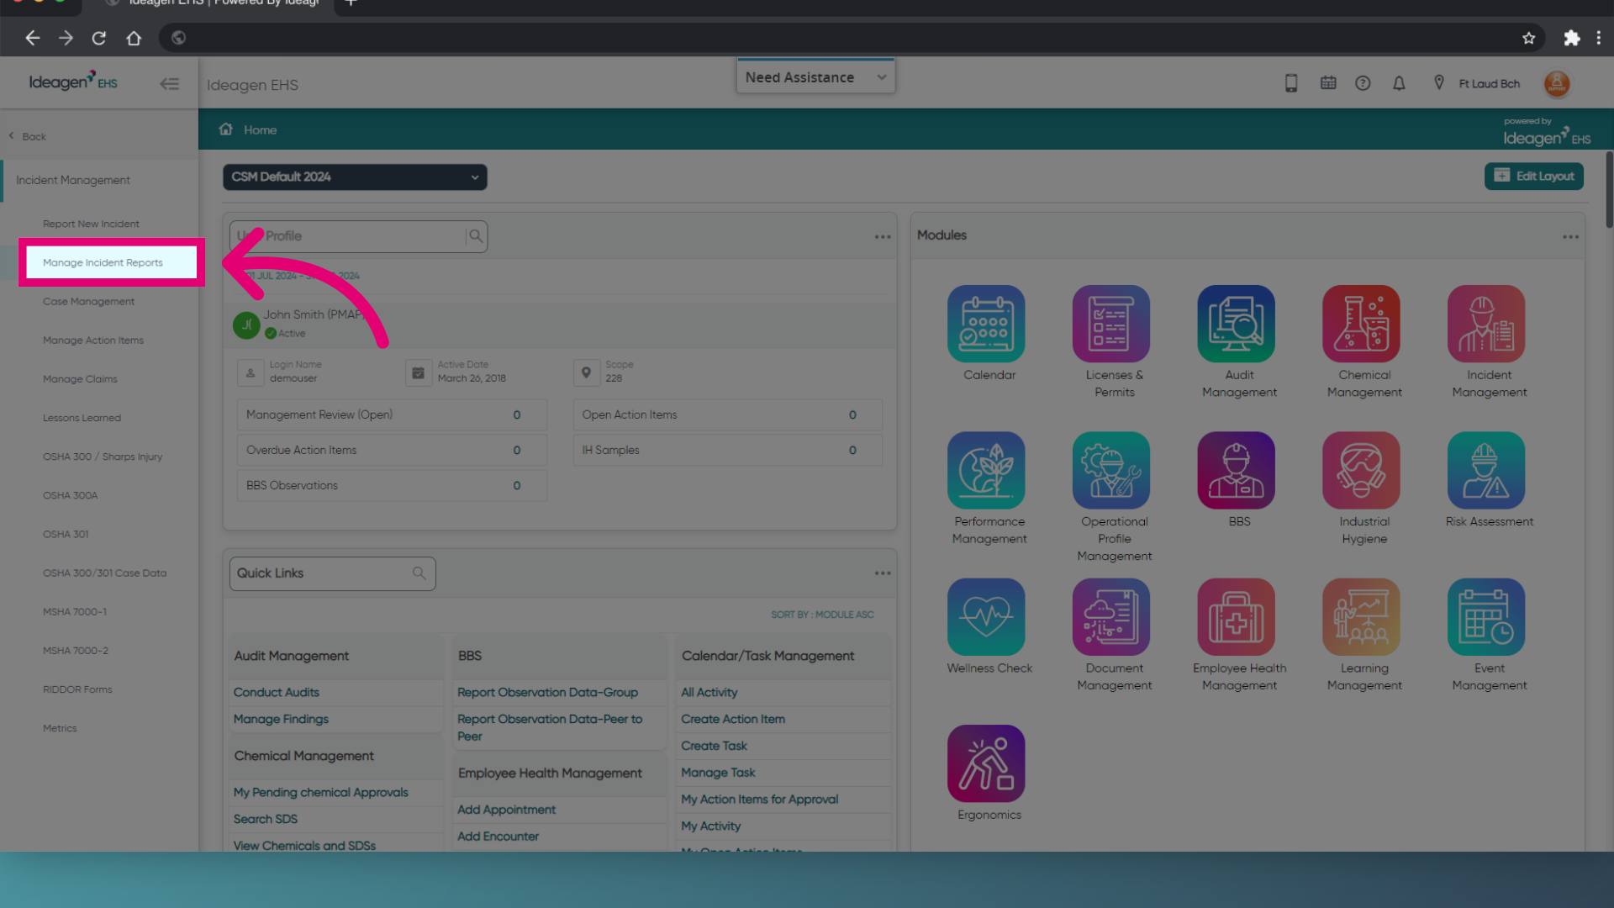Open browser extensions puzzle icon
The width and height of the screenshot is (1614, 908).
[x=1571, y=38]
